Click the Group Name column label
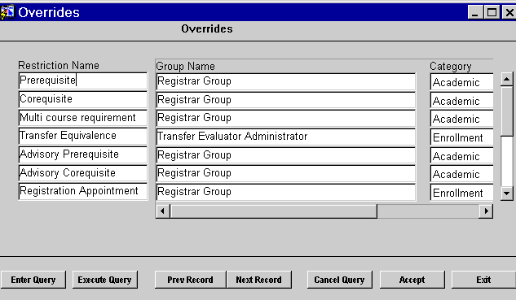Viewport: 516px width, 300px height. (186, 67)
